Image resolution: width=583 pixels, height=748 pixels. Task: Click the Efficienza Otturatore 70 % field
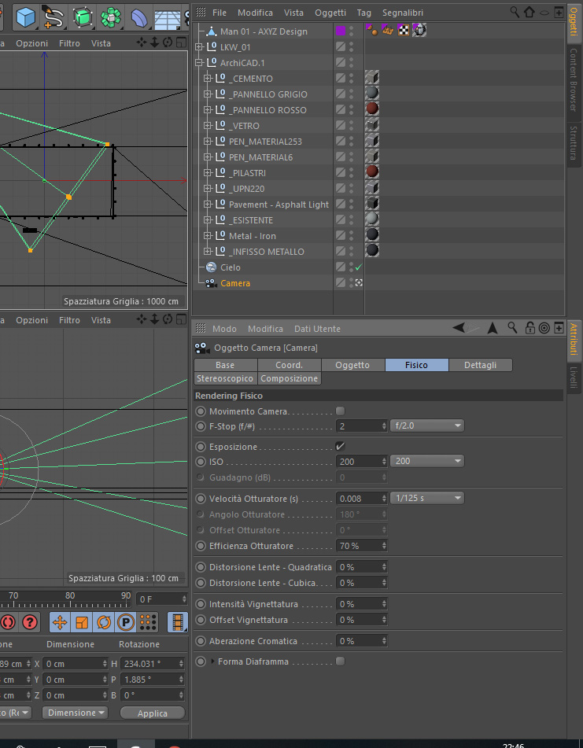(361, 546)
